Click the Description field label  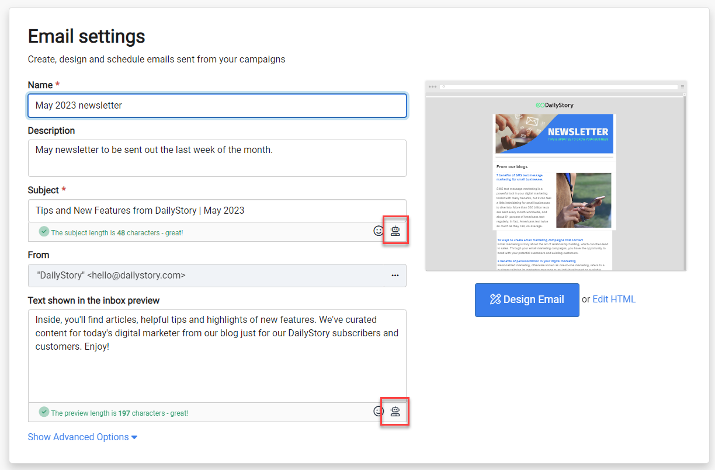click(51, 131)
